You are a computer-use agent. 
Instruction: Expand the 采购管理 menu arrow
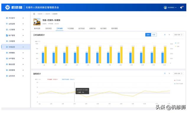tap(23, 70)
